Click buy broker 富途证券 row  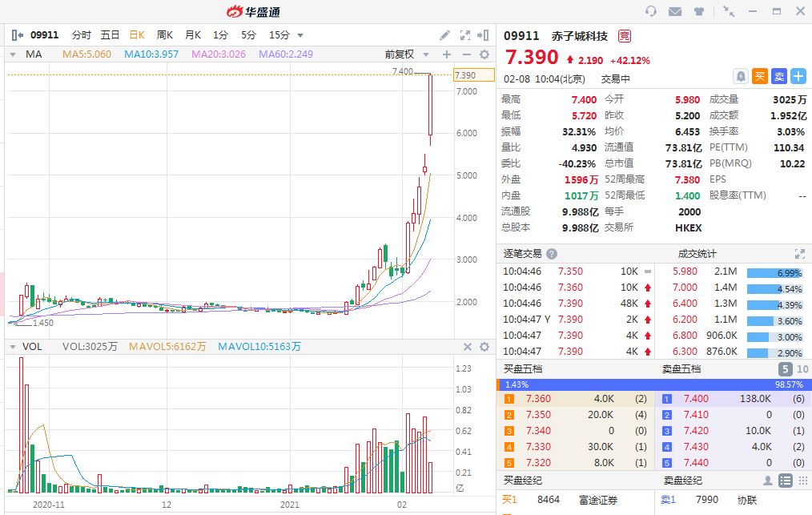[575, 500]
